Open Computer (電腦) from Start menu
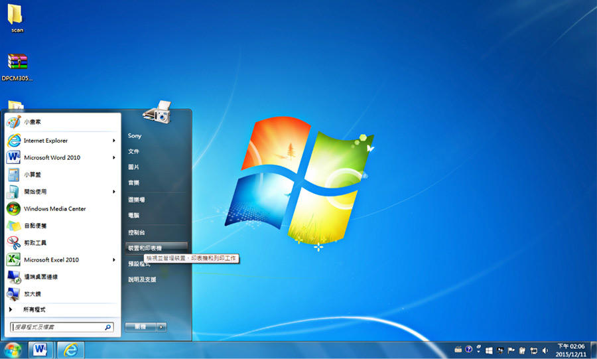 (156, 216)
